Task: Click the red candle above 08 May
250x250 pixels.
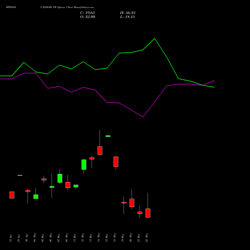Action: click(68, 185)
